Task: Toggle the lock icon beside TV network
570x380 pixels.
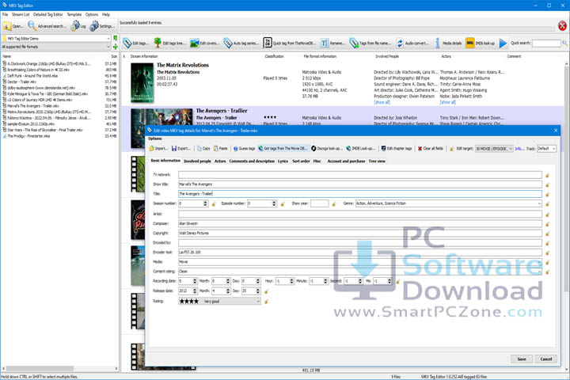Action: pos(548,175)
